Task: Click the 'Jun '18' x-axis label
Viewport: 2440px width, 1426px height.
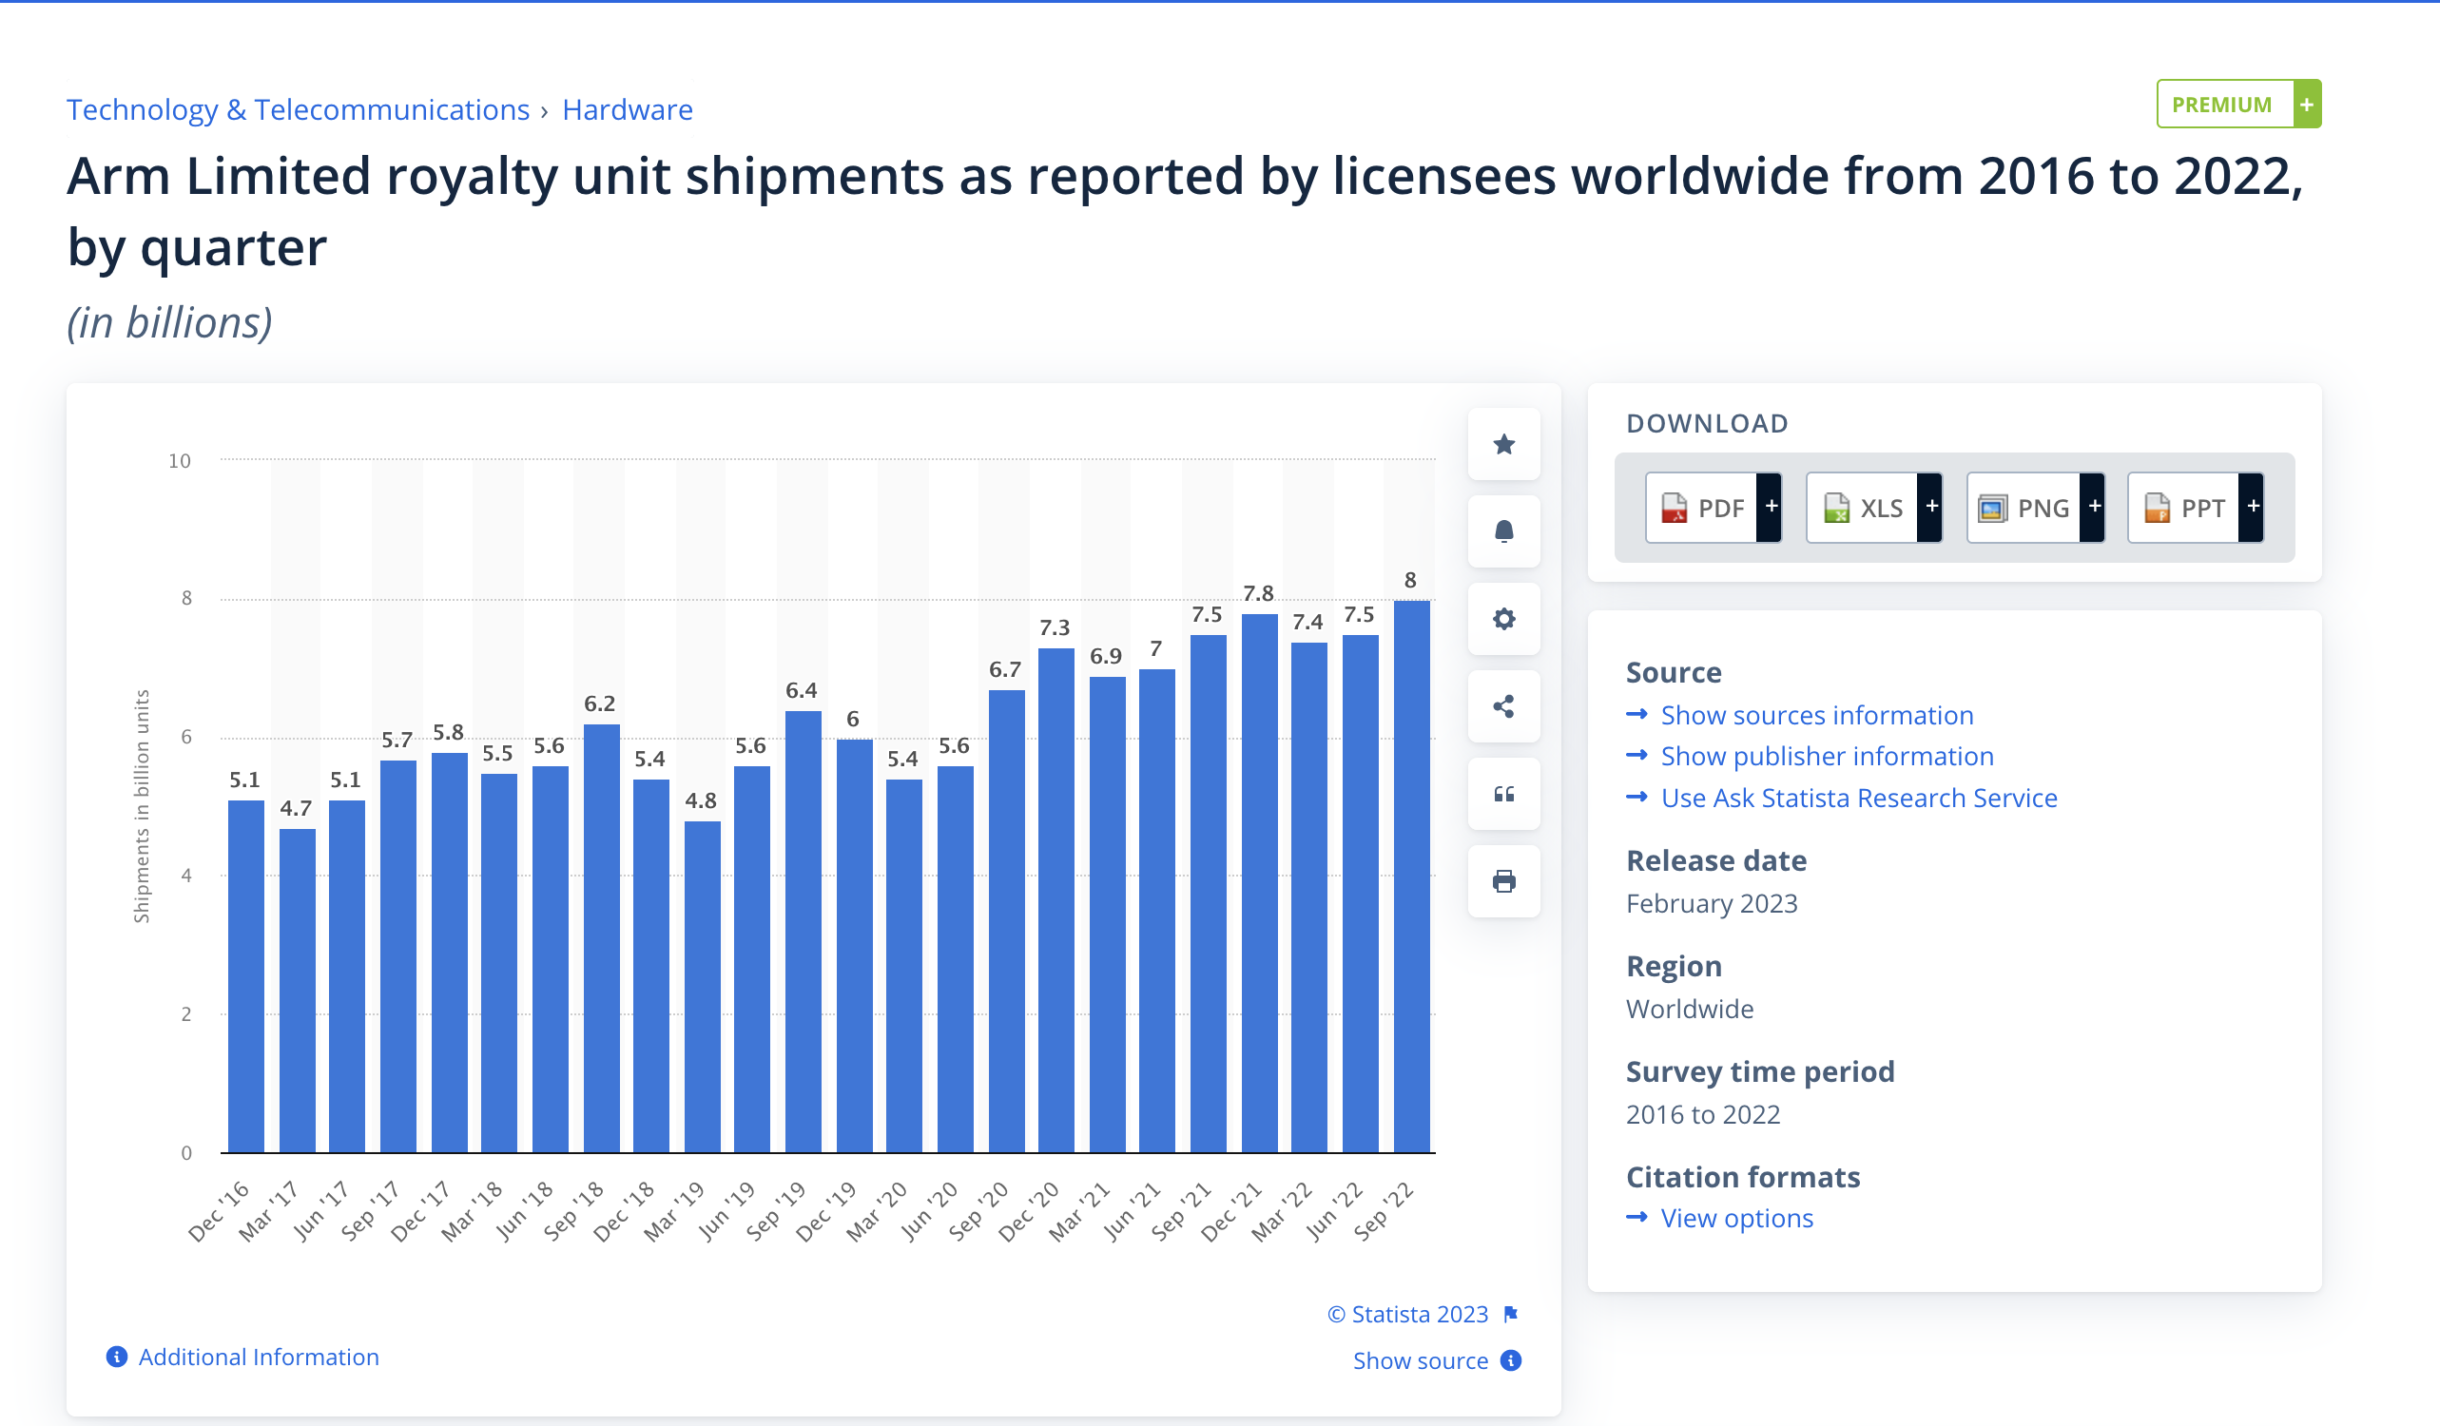Action: pos(524,1210)
